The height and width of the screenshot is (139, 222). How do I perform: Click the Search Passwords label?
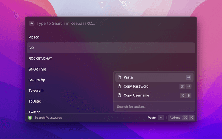(48, 118)
